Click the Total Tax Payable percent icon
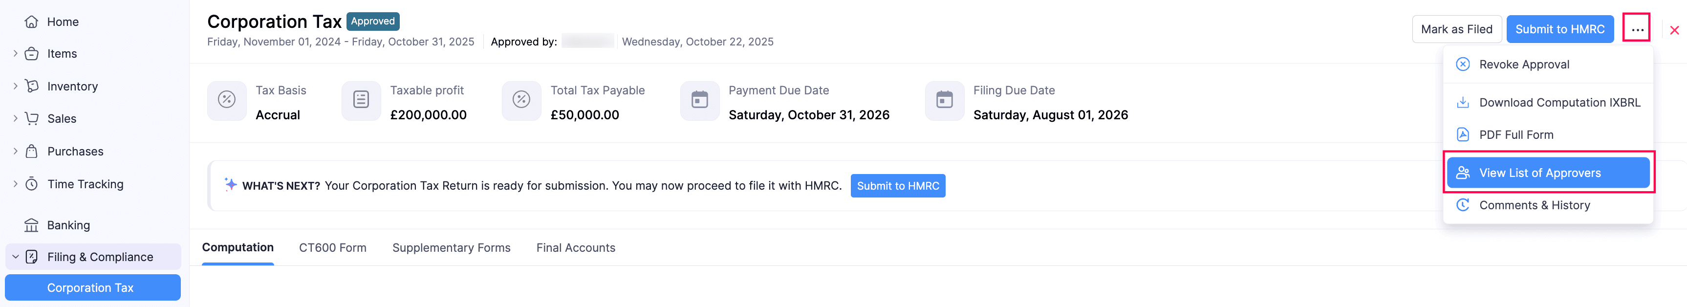Screen dimensions: 1687x307 tap(521, 100)
